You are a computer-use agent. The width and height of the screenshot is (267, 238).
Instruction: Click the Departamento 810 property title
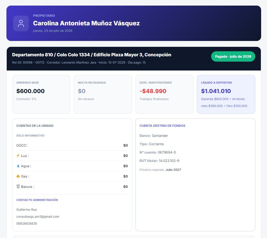[x=92, y=55]
